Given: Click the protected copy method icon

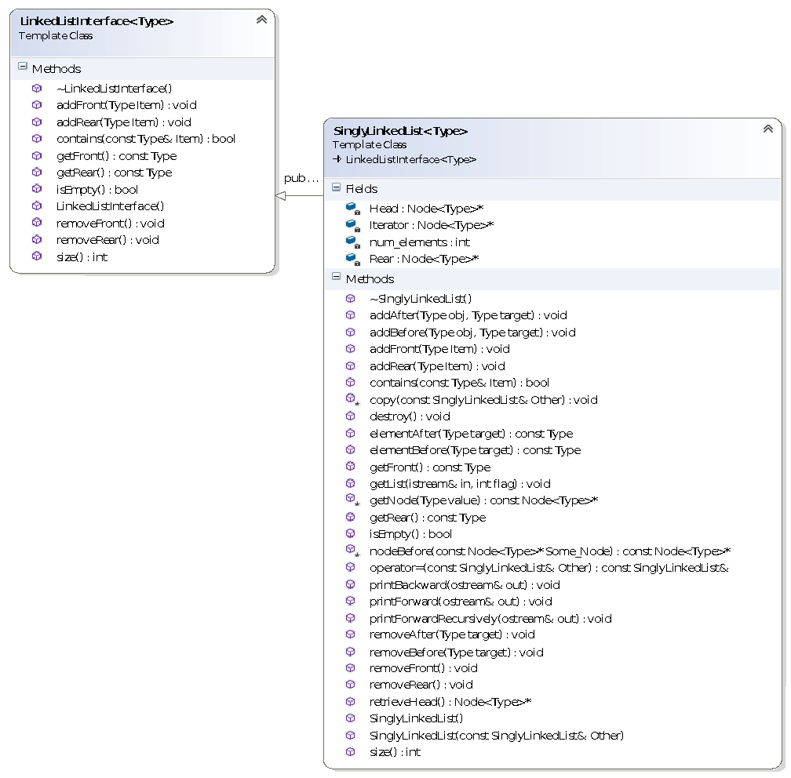Looking at the screenshot, I should (x=352, y=399).
